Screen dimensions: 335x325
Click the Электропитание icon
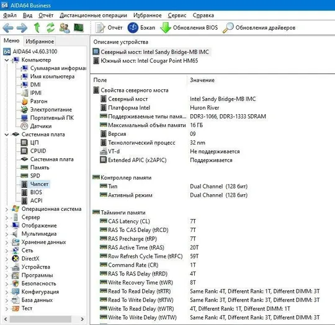(x=24, y=110)
